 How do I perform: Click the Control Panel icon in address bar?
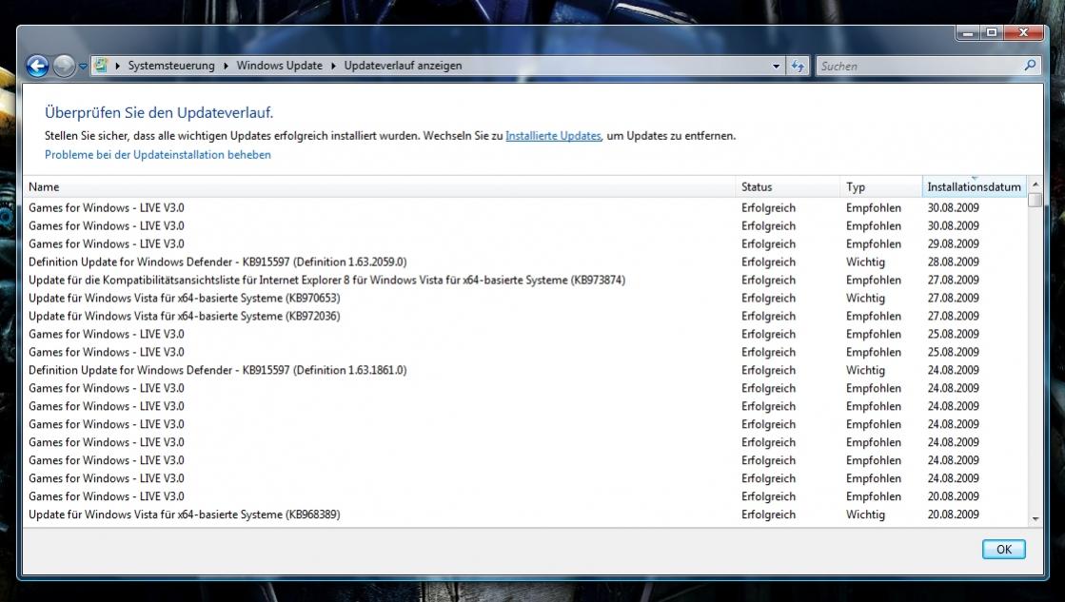(101, 66)
